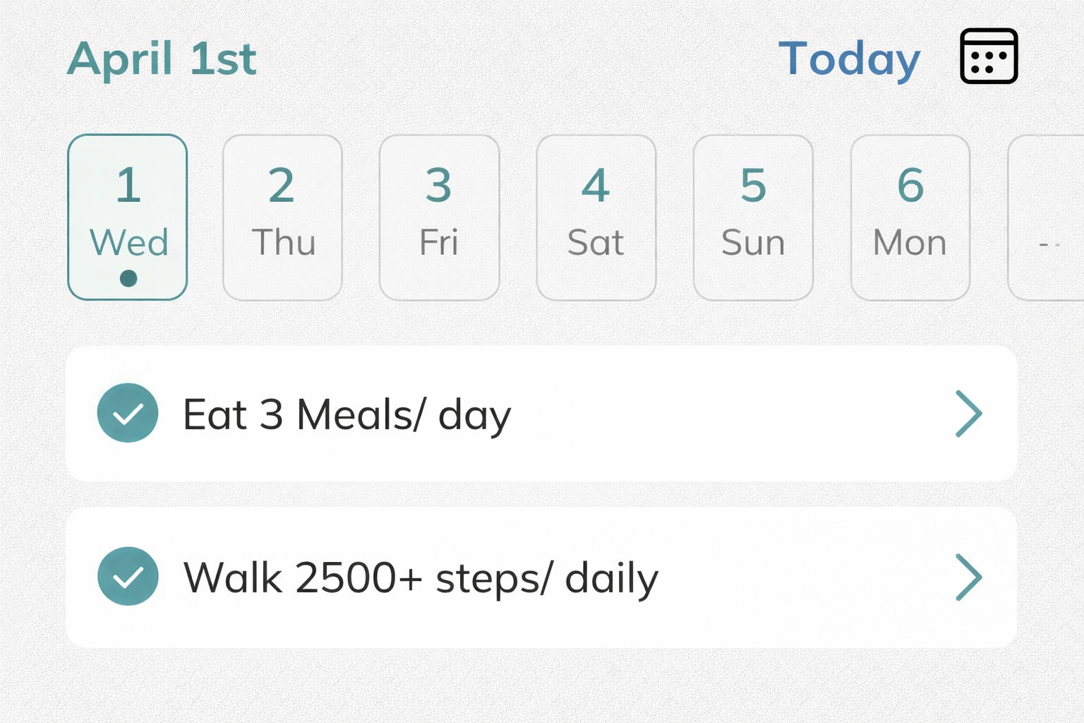The width and height of the screenshot is (1084, 723).
Task: Toggle the Eat 3 Meals/ day checkmark
Action: click(x=128, y=413)
